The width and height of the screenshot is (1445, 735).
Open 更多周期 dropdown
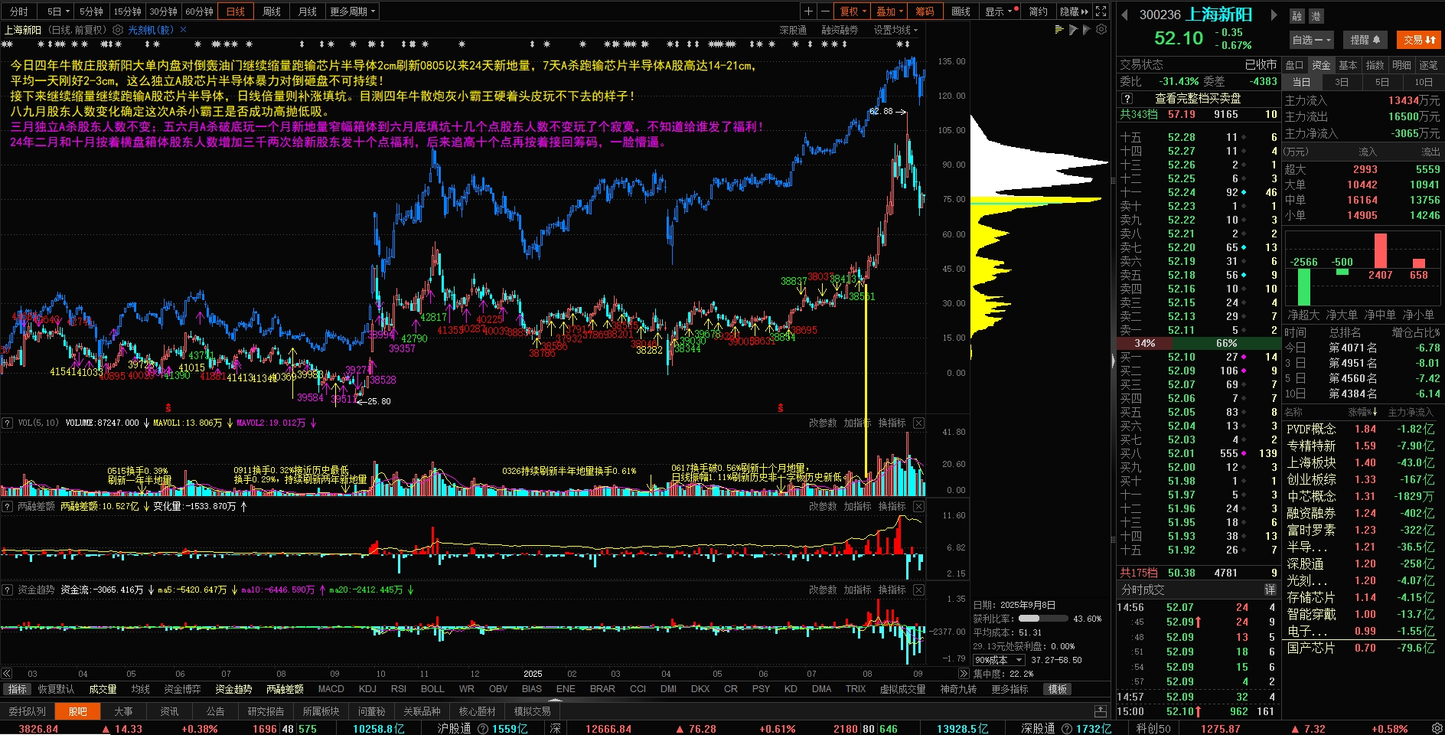point(354,11)
